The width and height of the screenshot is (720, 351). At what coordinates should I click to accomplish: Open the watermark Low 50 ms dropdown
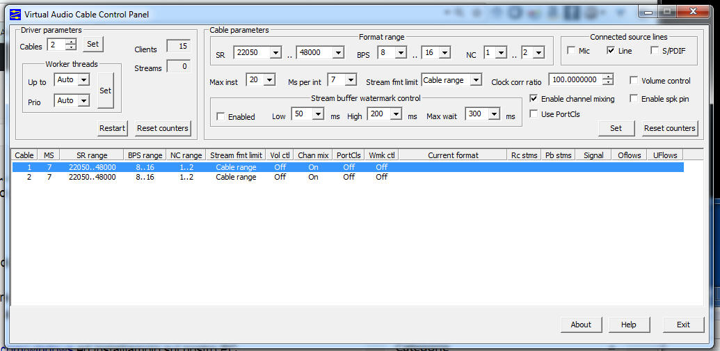click(x=318, y=114)
